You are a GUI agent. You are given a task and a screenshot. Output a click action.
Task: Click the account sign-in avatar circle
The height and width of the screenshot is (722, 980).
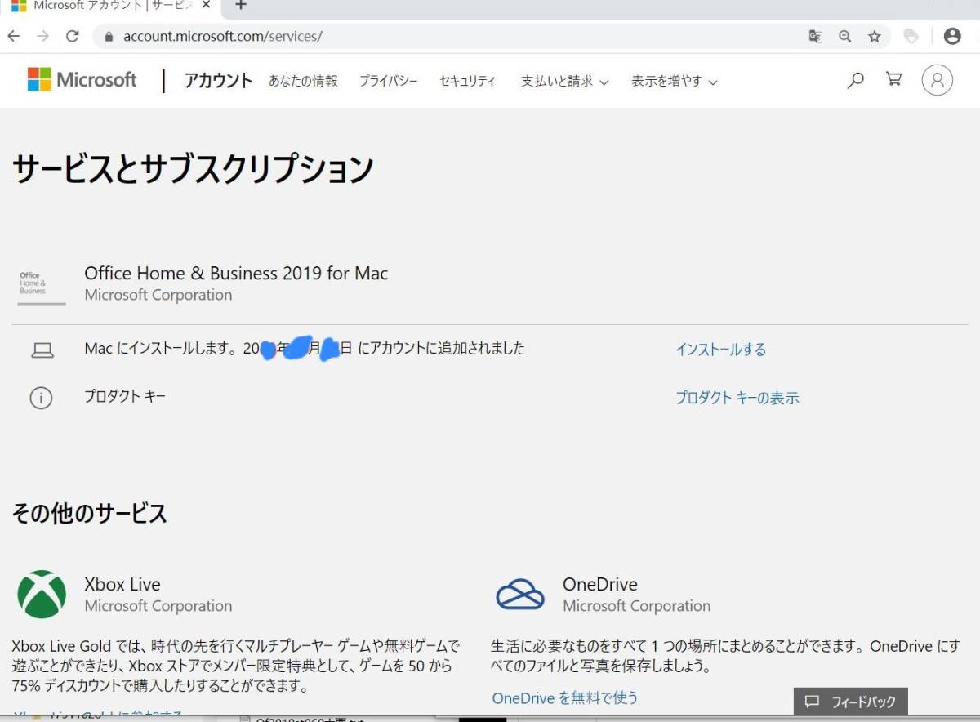[x=938, y=80]
